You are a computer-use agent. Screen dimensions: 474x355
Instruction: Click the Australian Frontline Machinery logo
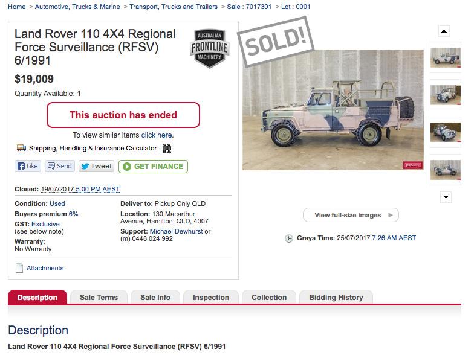tap(209, 48)
